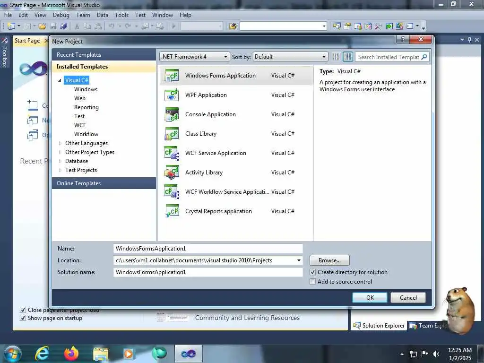The height and width of the screenshot is (363, 484).
Task: Click the project Name input field
Action: coord(208,249)
